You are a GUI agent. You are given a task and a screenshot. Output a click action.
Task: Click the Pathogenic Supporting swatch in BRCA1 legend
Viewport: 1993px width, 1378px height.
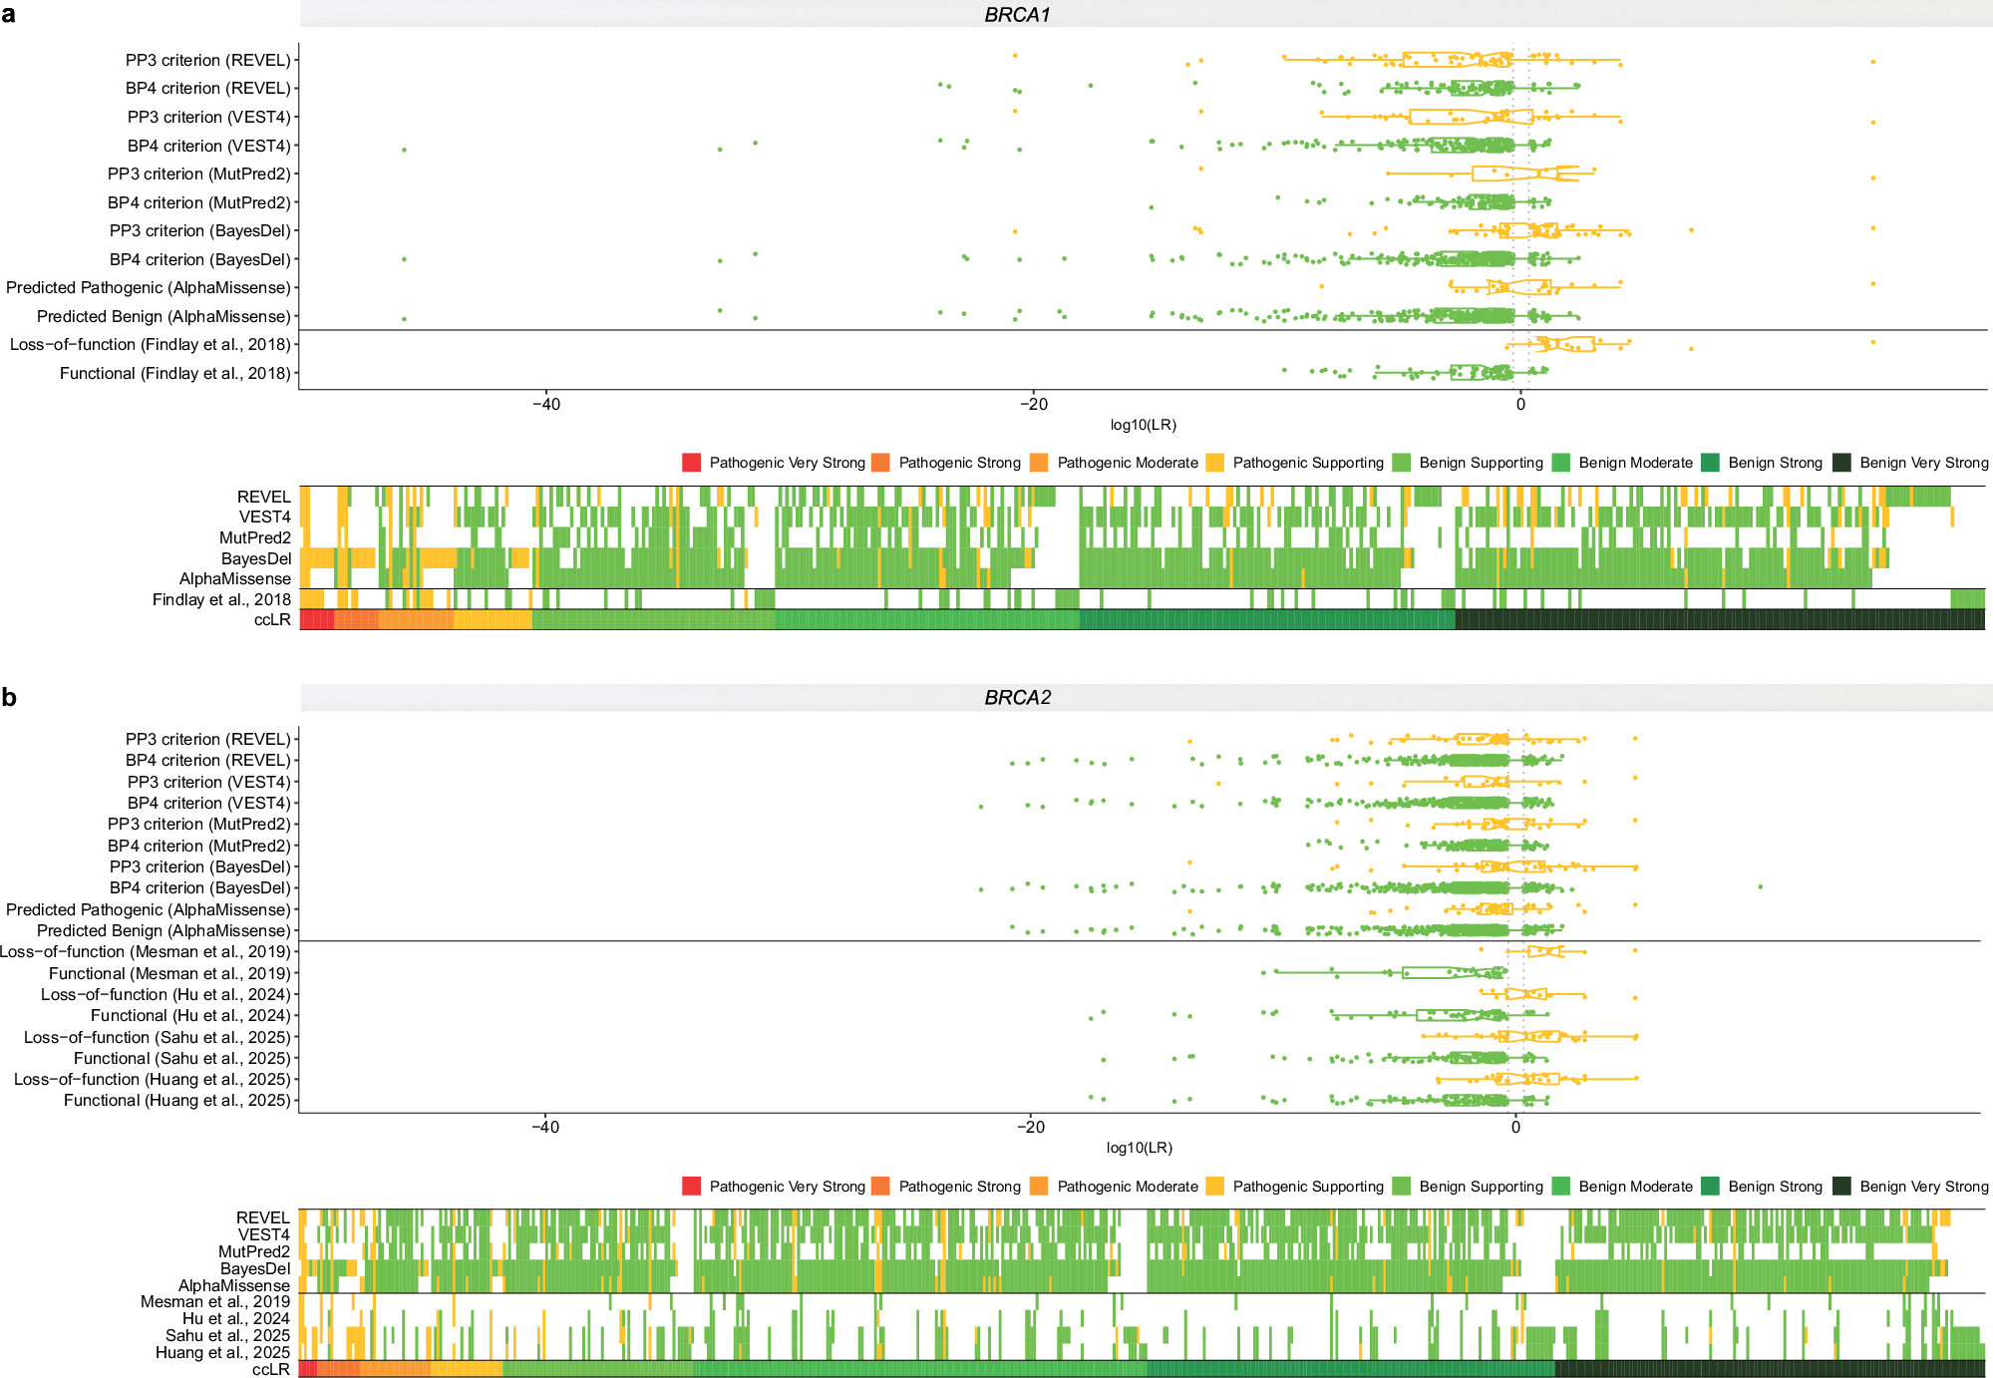(x=1214, y=463)
